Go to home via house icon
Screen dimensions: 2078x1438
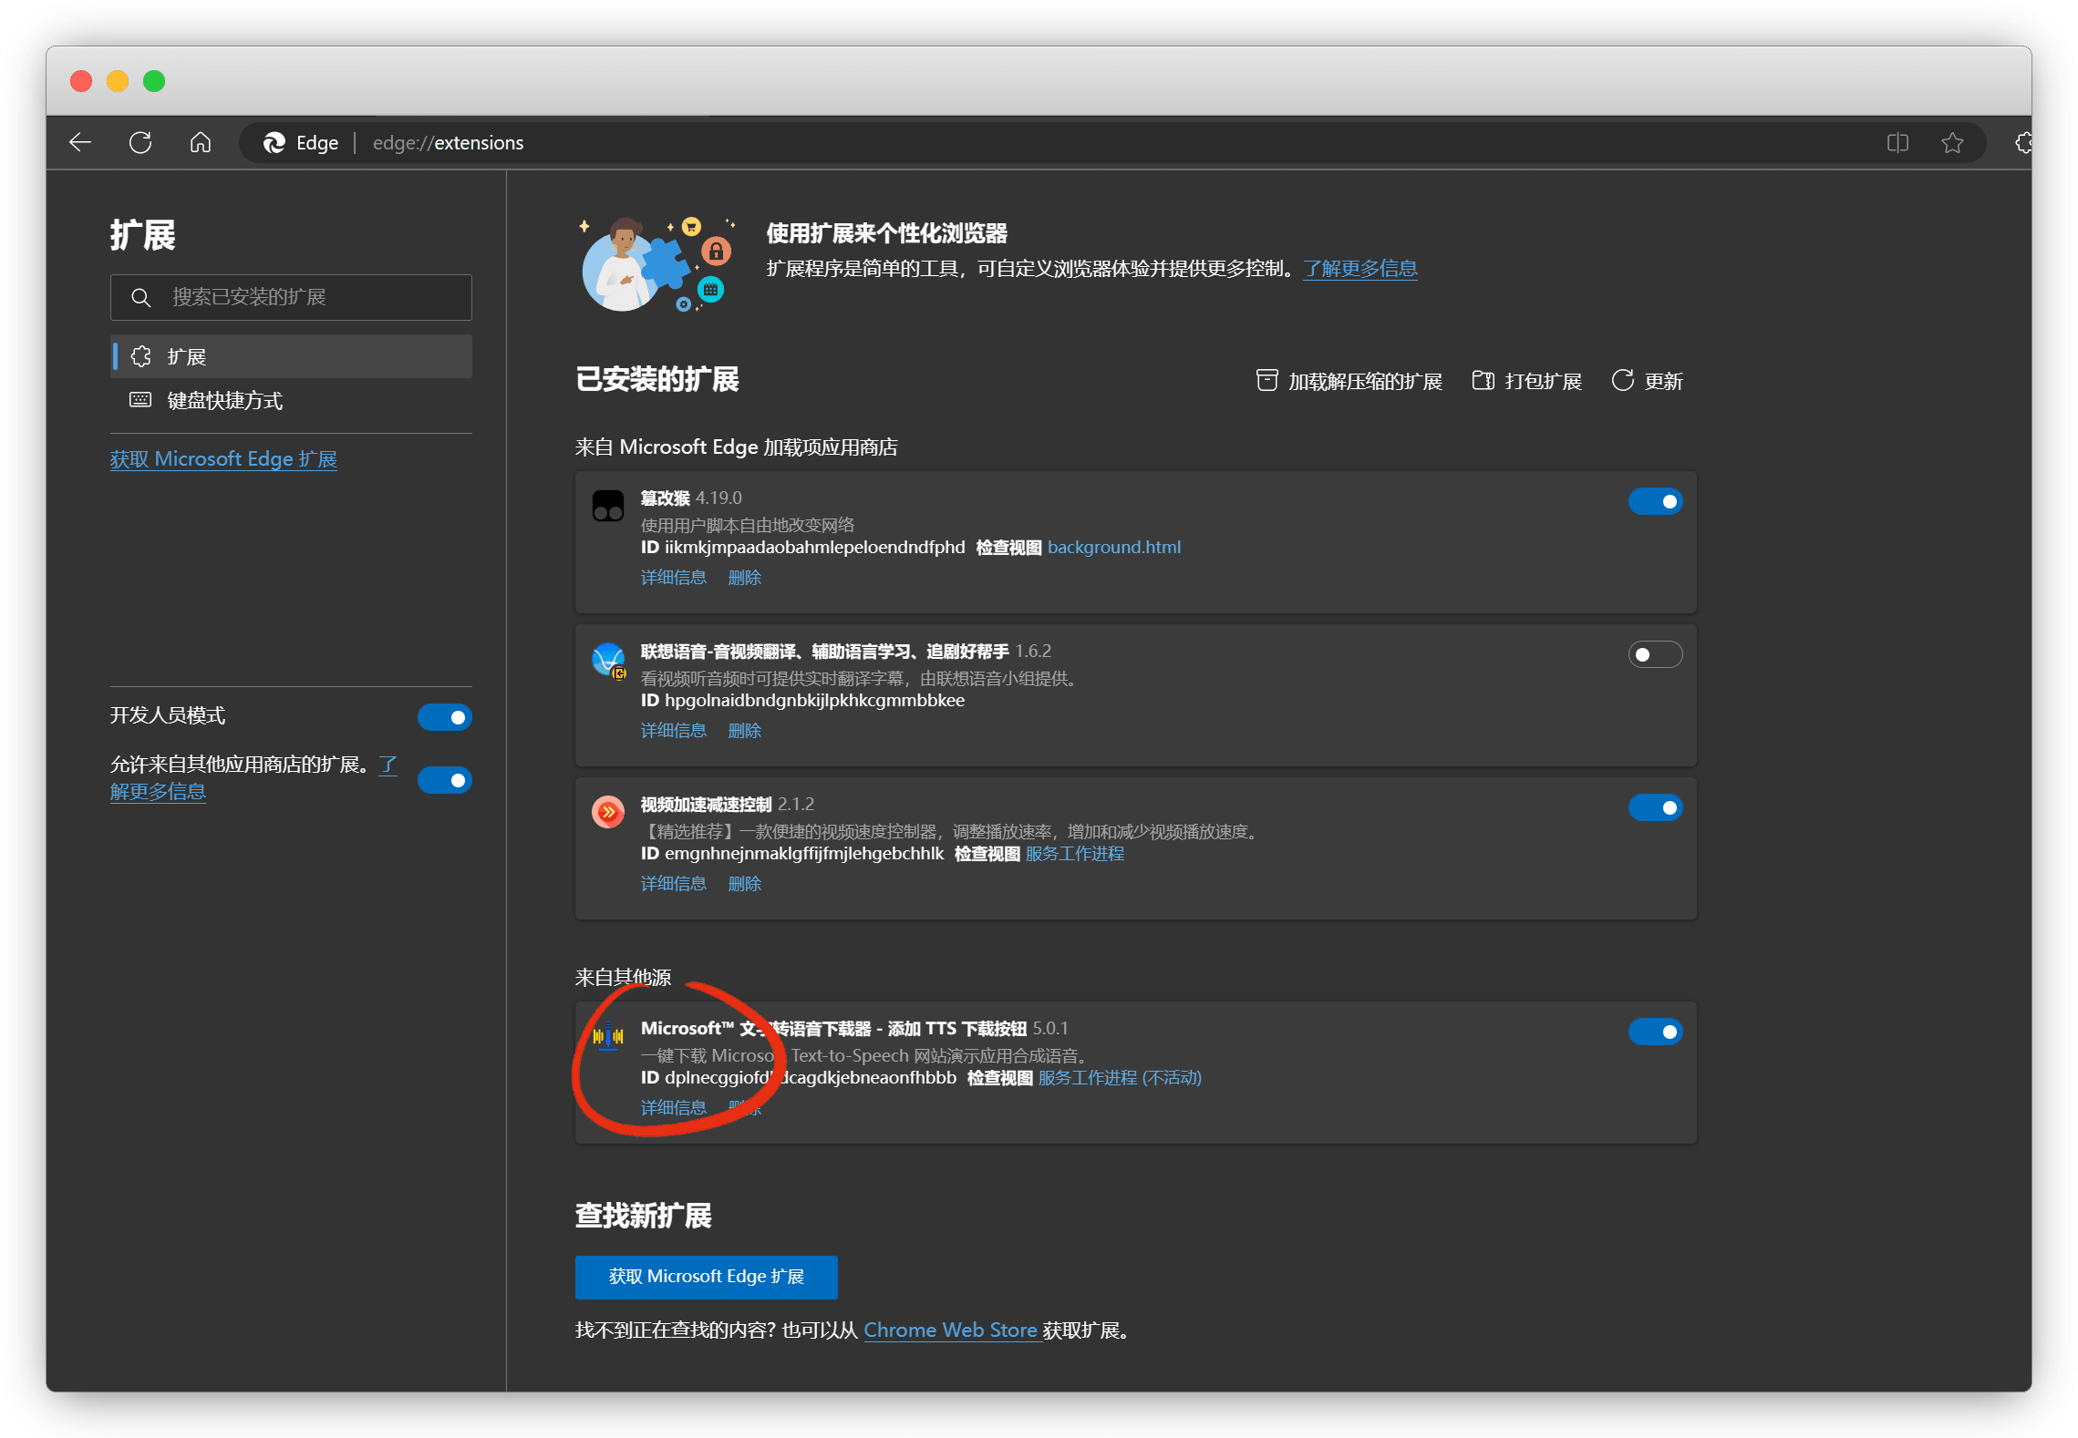point(201,142)
